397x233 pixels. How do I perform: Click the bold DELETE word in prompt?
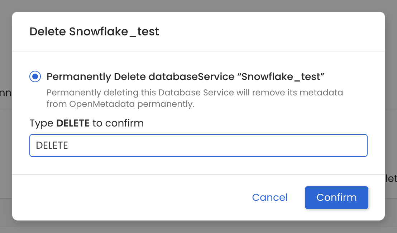pyautogui.click(x=72, y=123)
